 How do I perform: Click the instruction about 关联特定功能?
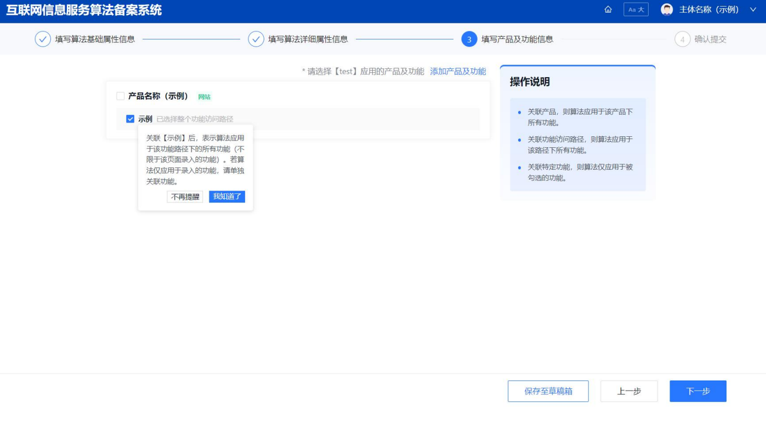coord(580,172)
